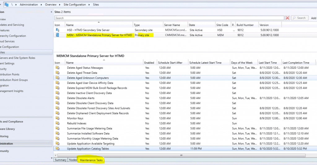317x165 pixels.
Task: Open the Maintenance Tasks tab
Action: (91, 160)
